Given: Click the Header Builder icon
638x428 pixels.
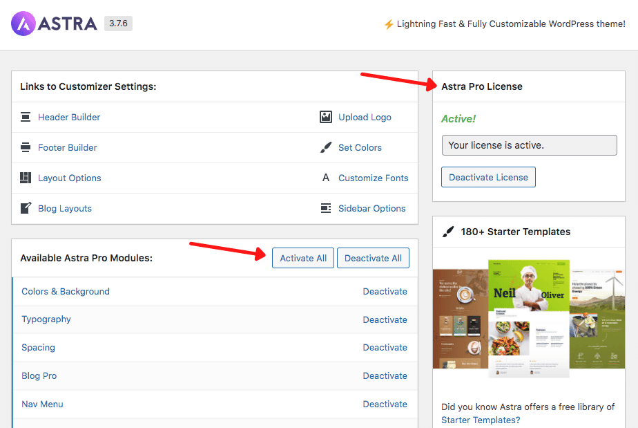Looking at the screenshot, I should [x=26, y=117].
